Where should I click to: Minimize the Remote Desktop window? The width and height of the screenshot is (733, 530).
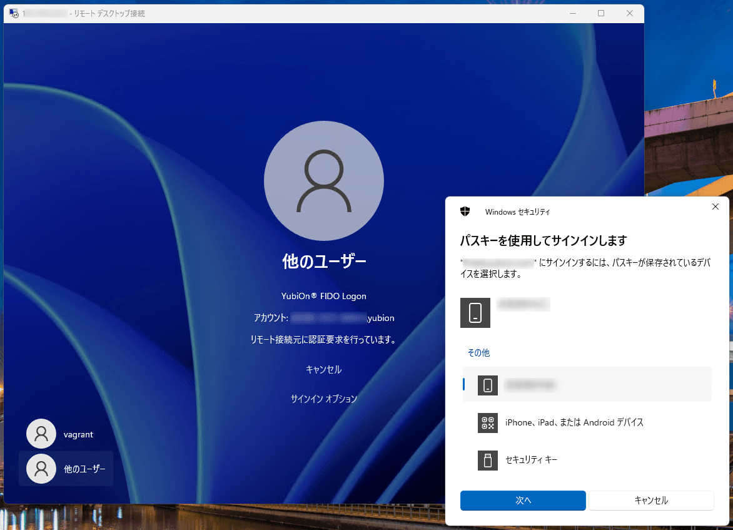[573, 13]
